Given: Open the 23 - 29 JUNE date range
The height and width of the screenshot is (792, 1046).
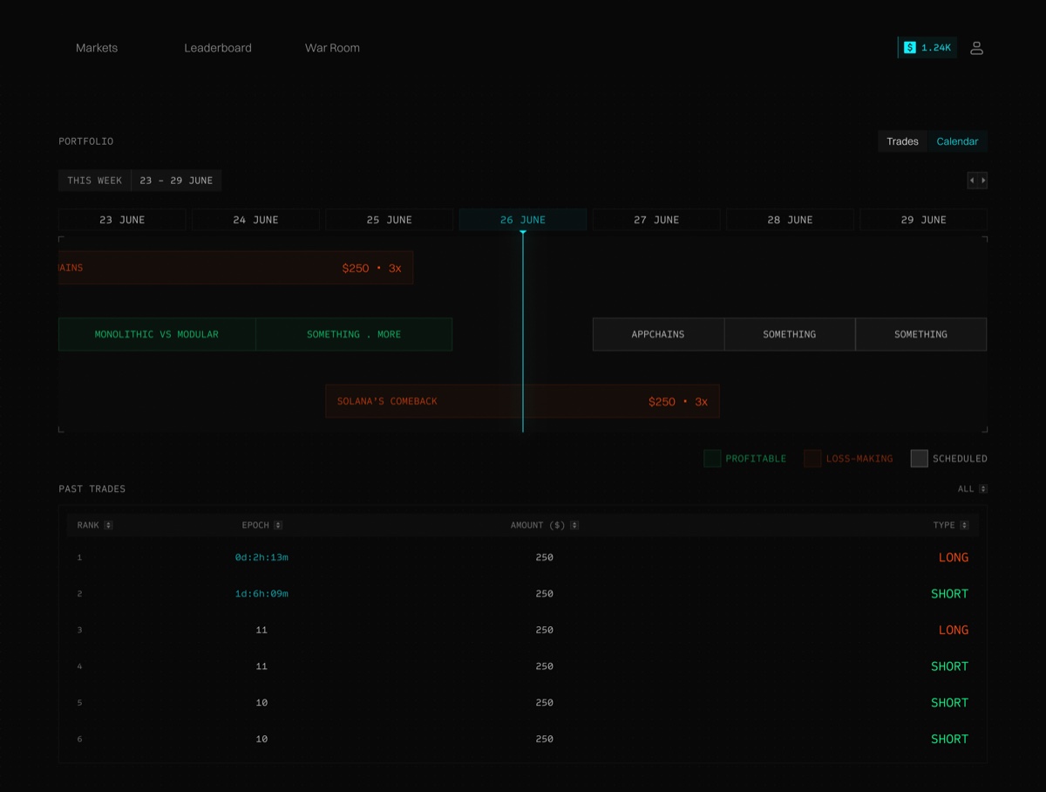Looking at the screenshot, I should pyautogui.click(x=176, y=181).
